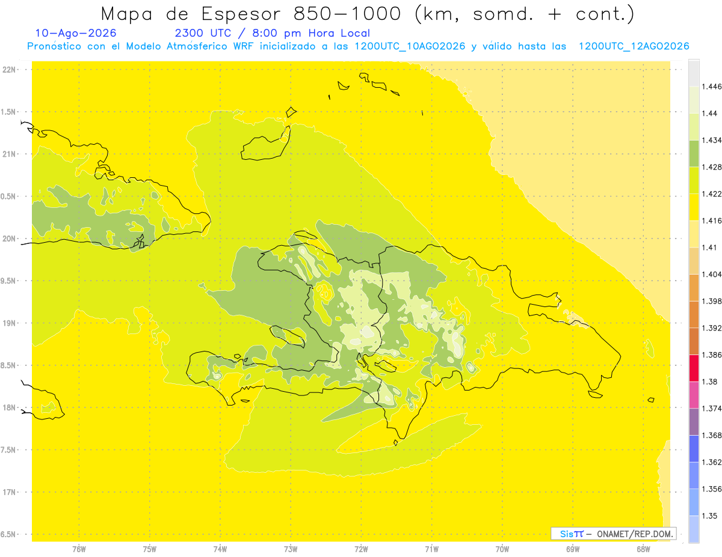Image resolution: width=722 pixels, height=557 pixels.
Task: Click the green swatch between 1.434 and 1.428
Action: pyautogui.click(x=694, y=153)
